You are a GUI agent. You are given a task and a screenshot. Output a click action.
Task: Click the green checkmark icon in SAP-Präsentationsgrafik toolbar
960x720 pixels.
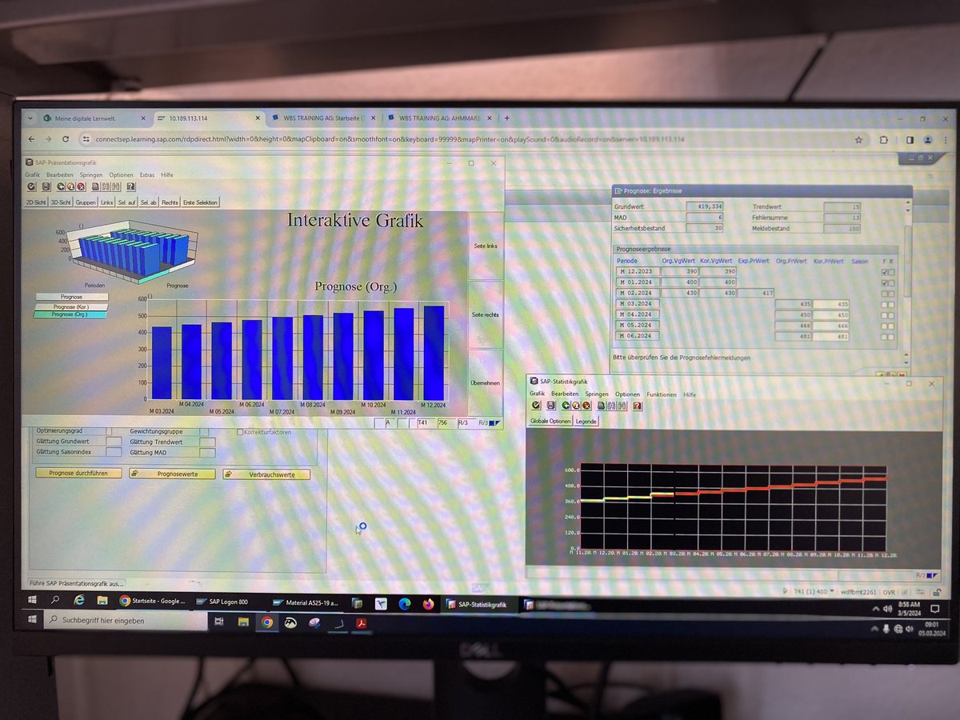pos(30,186)
